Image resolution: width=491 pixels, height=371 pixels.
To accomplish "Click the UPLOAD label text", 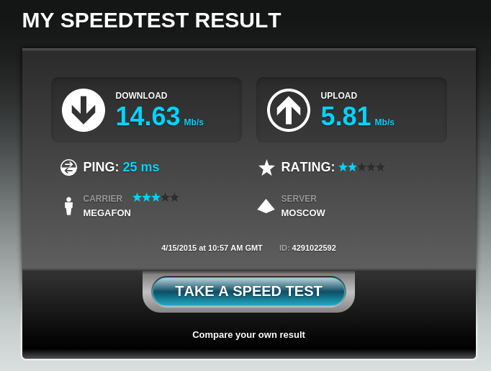I will (339, 96).
